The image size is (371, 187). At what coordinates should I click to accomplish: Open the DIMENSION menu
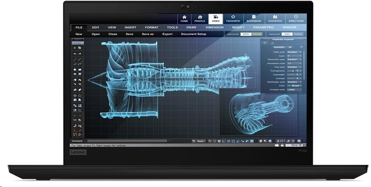(x=215, y=27)
